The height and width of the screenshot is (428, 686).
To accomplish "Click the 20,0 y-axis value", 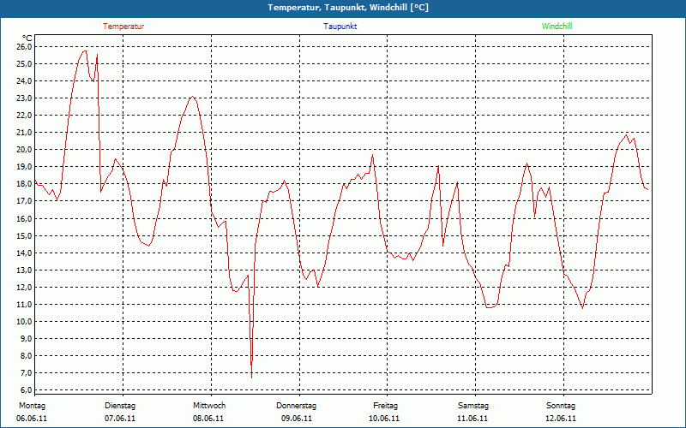I will coord(24,150).
